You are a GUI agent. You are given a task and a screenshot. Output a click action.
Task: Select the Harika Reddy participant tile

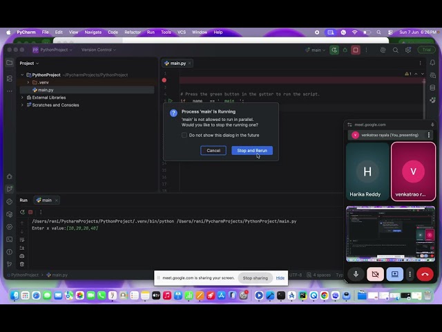[x=367, y=172]
